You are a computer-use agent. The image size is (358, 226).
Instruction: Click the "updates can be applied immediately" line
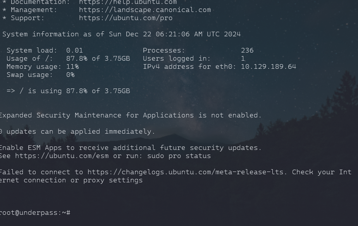coord(77,132)
